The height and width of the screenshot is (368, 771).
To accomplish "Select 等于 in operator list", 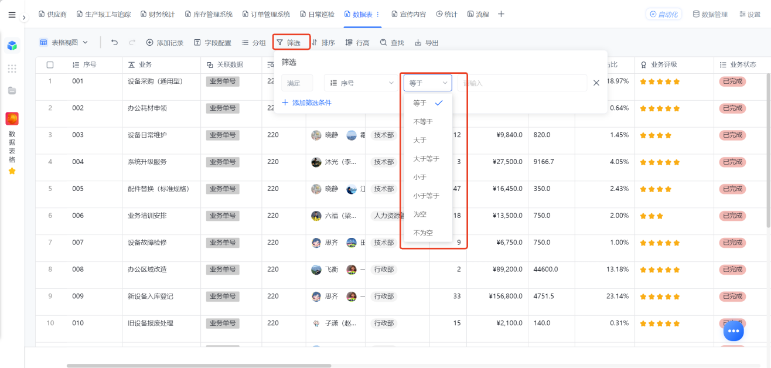I will (428, 103).
